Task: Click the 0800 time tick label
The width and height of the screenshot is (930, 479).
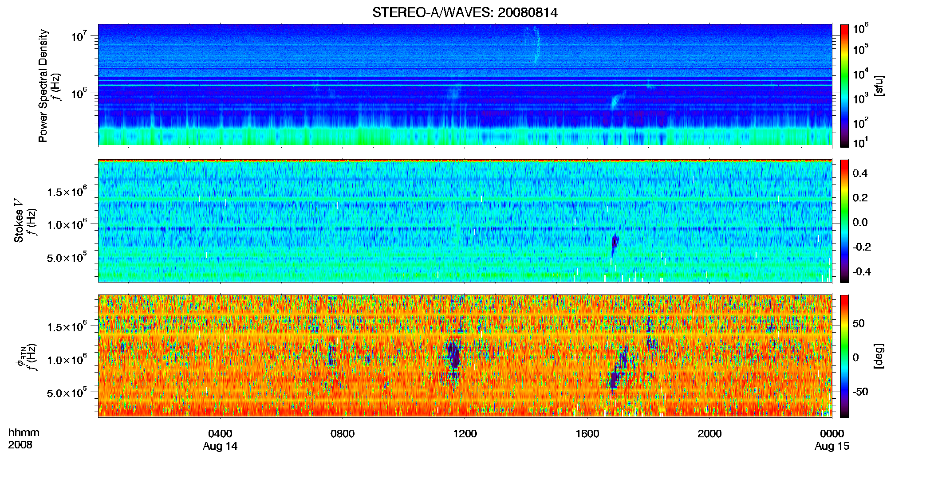Action: [343, 433]
